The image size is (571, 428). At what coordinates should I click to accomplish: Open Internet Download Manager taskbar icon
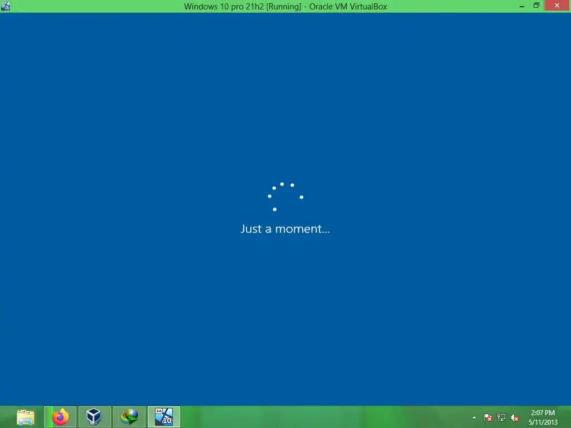[129, 417]
